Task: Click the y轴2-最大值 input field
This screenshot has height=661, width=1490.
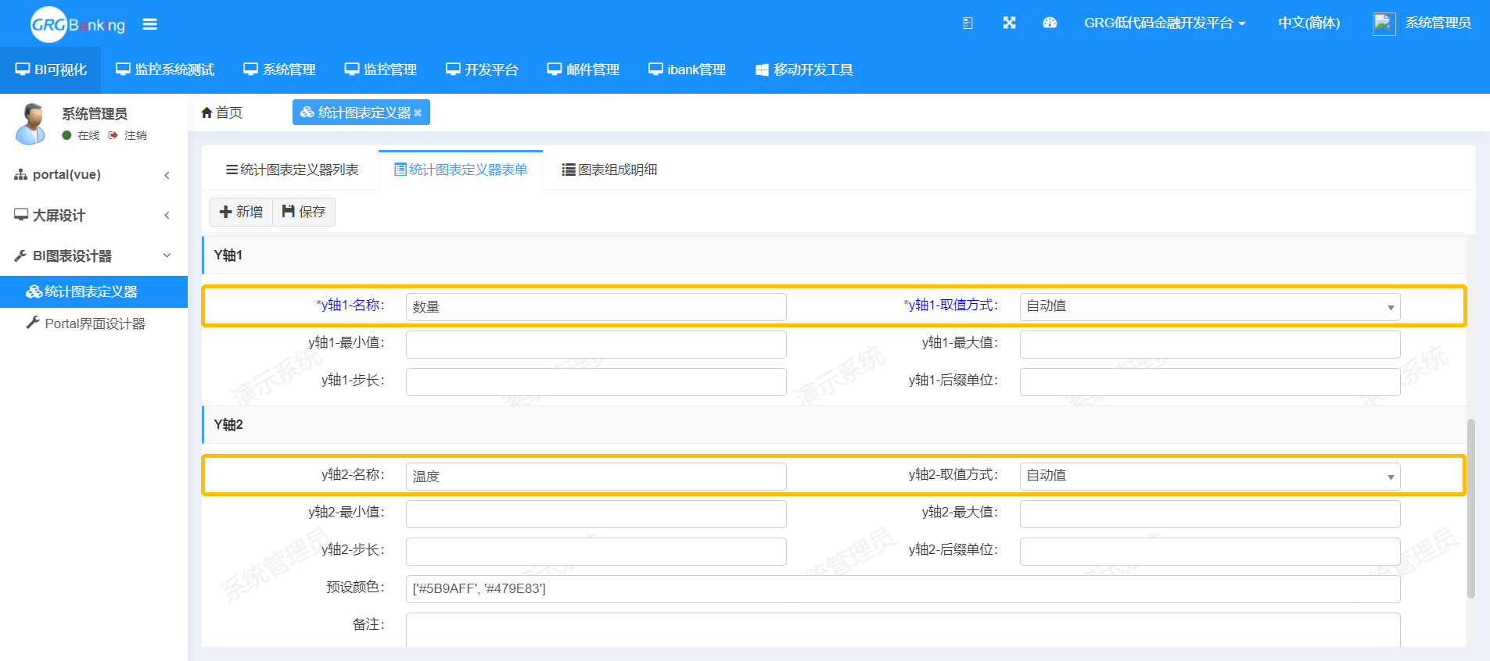Action: click(1209, 513)
